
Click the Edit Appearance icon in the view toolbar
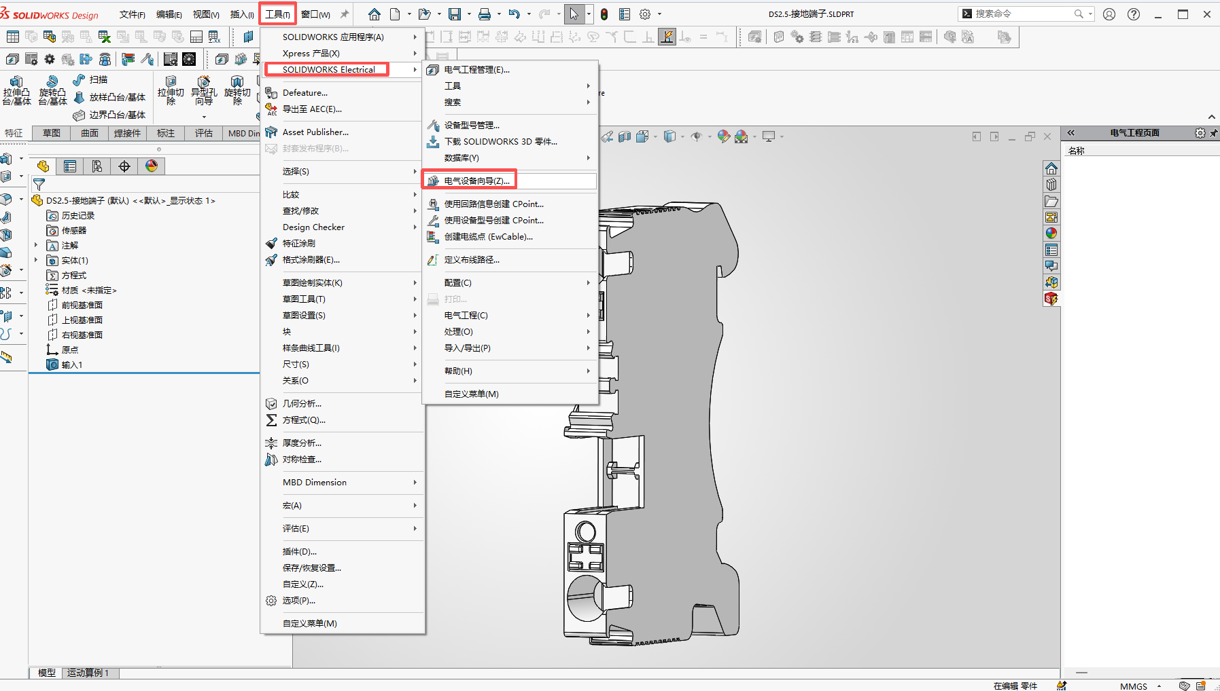coord(723,136)
